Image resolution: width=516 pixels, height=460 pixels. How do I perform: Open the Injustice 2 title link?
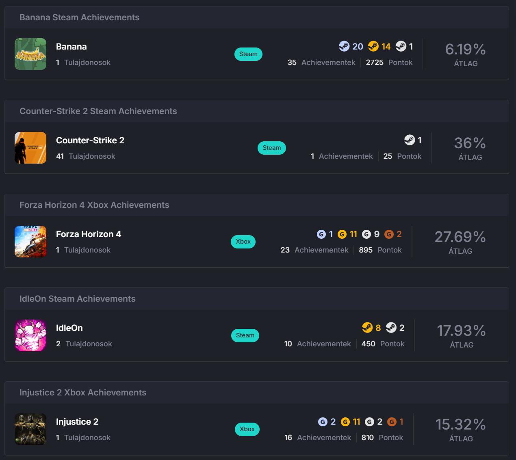[x=77, y=422]
